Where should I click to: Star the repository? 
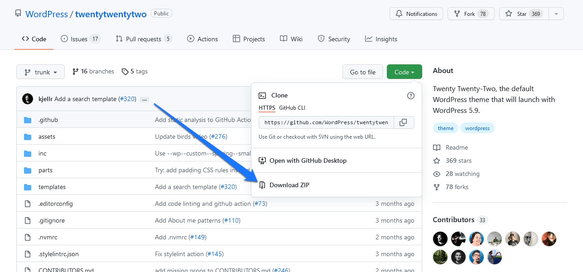(524, 14)
